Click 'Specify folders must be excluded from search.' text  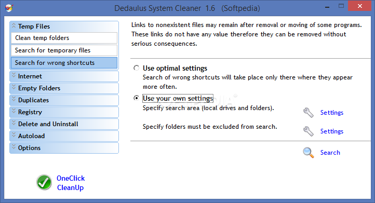tap(210, 127)
